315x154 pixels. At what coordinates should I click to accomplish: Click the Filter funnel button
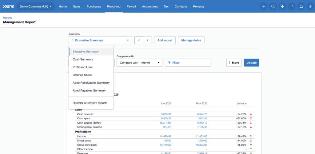[x=188, y=63]
